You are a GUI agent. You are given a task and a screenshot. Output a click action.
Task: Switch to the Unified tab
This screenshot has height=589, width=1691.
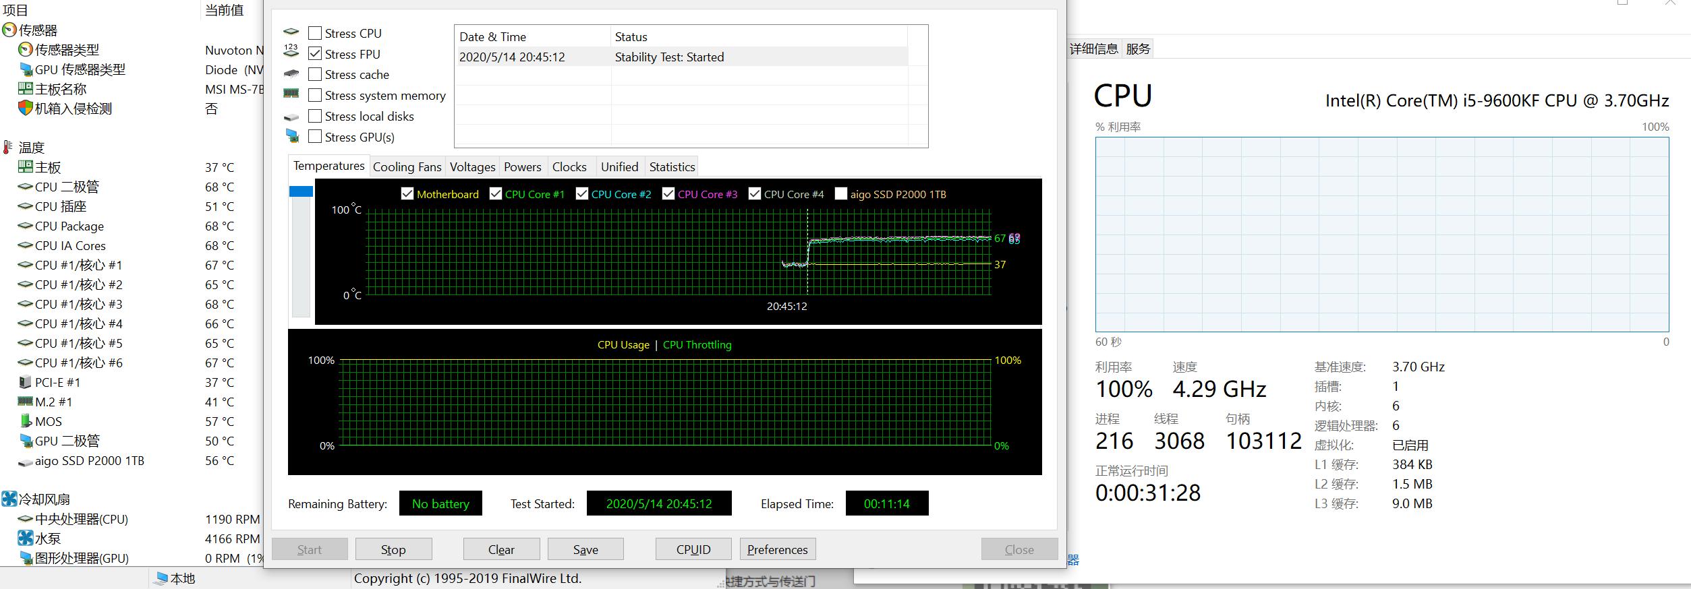619,167
